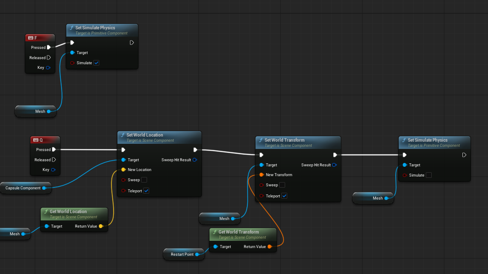The image size is (488, 274).
Task: Click the Target pin on top Set Simulate Physics
Action: click(x=72, y=53)
